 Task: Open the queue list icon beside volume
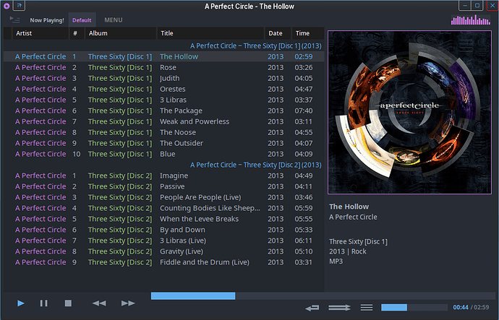pyautogui.click(x=367, y=308)
